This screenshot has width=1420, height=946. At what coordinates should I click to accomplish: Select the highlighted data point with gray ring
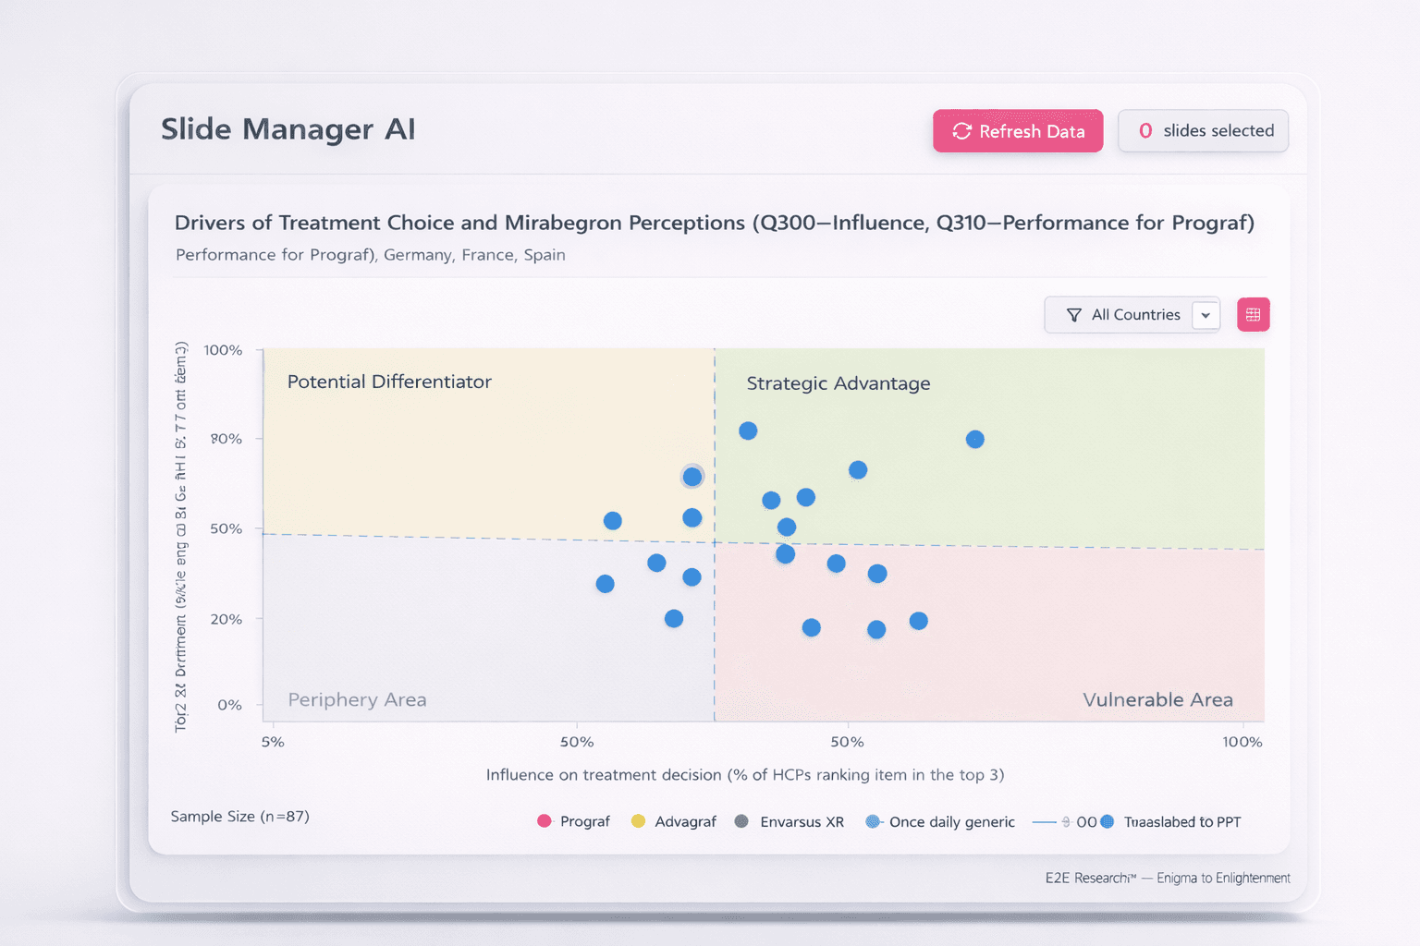pyautogui.click(x=692, y=477)
